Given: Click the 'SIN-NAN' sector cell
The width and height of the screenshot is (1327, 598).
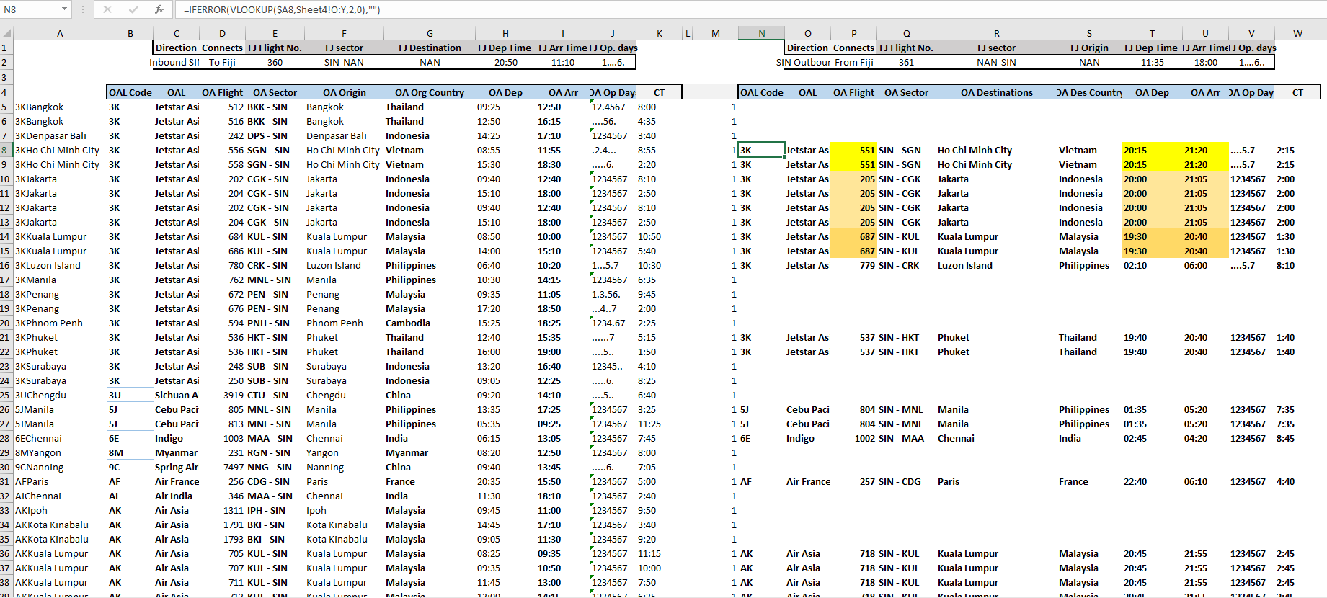Looking at the screenshot, I should pyautogui.click(x=344, y=63).
